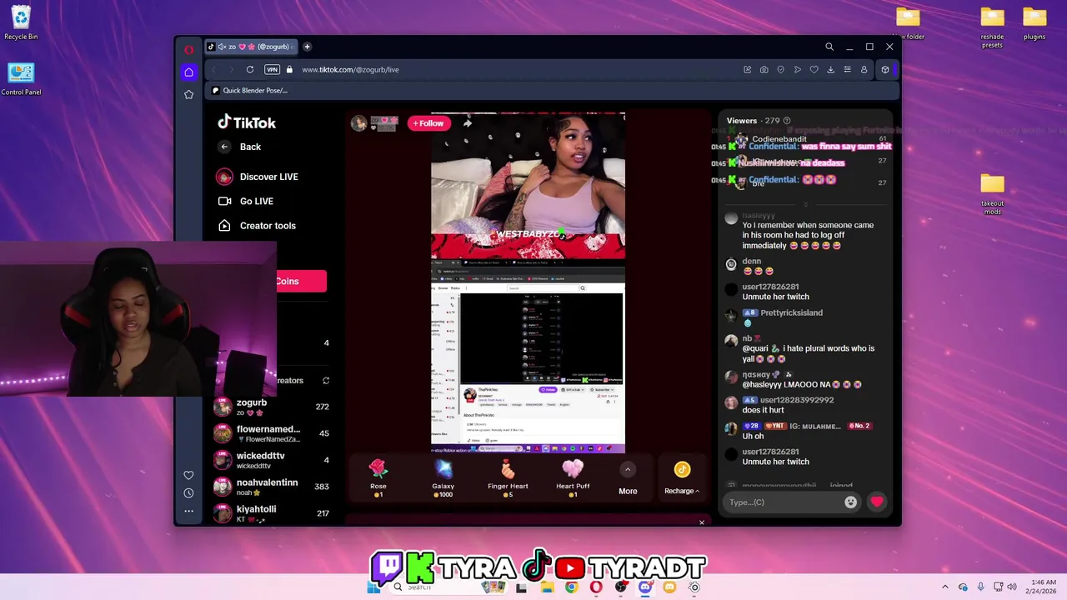Open the Quick Blender Pose bookmark
Image resolution: width=1067 pixels, height=600 pixels.
[249, 90]
